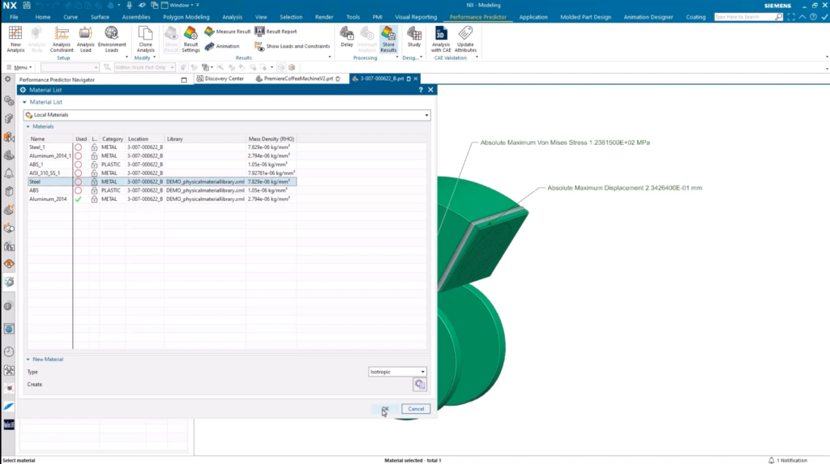Launch Analysis with CAE

point(441,33)
